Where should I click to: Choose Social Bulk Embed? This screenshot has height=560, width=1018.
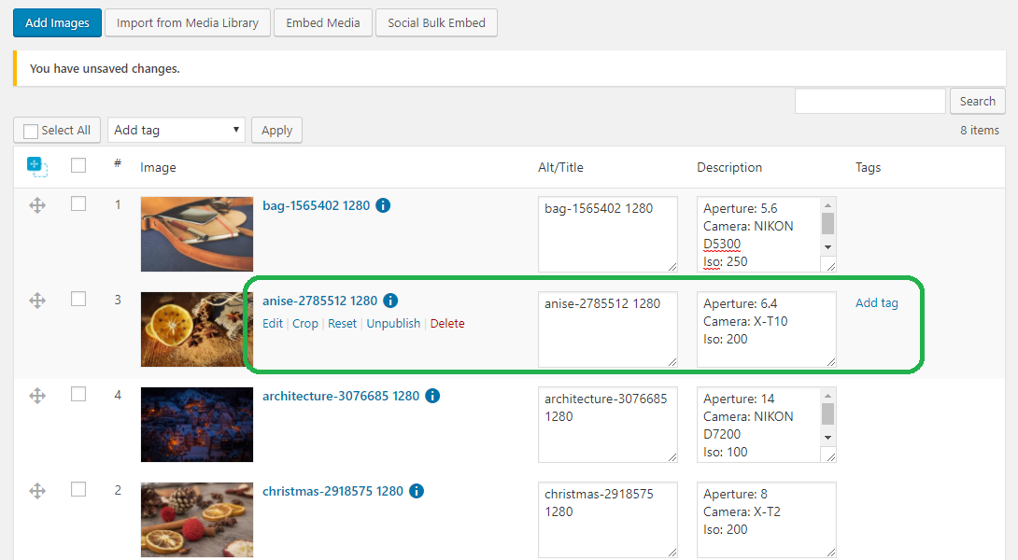click(x=436, y=22)
